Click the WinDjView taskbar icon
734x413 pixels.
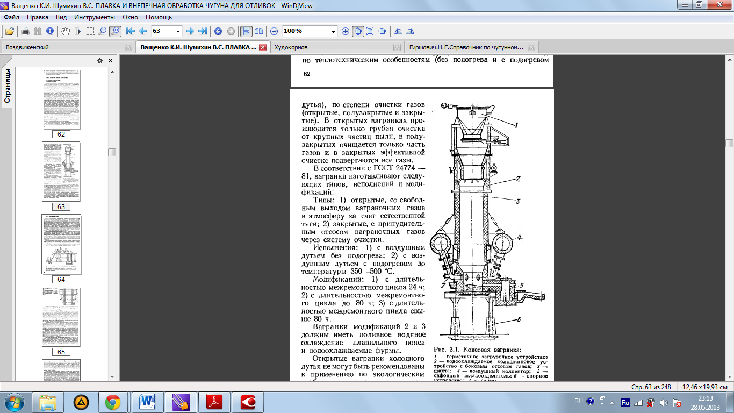[180, 402]
